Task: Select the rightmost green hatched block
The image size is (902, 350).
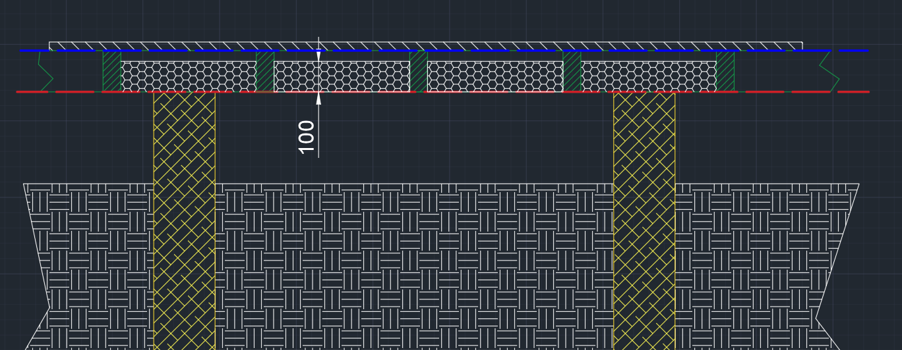Action: pos(725,72)
